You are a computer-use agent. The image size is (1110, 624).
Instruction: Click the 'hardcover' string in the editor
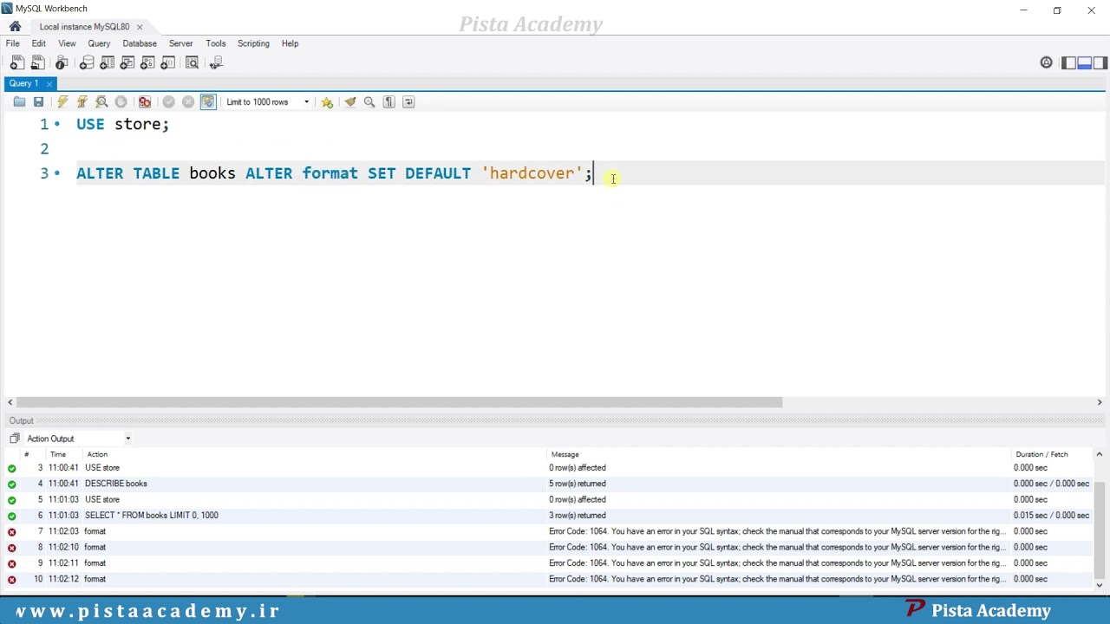(x=532, y=173)
